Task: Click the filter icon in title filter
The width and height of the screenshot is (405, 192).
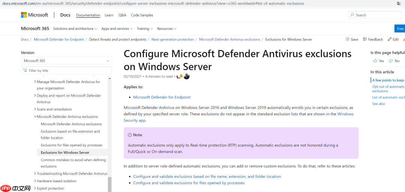Action: pos(25,70)
